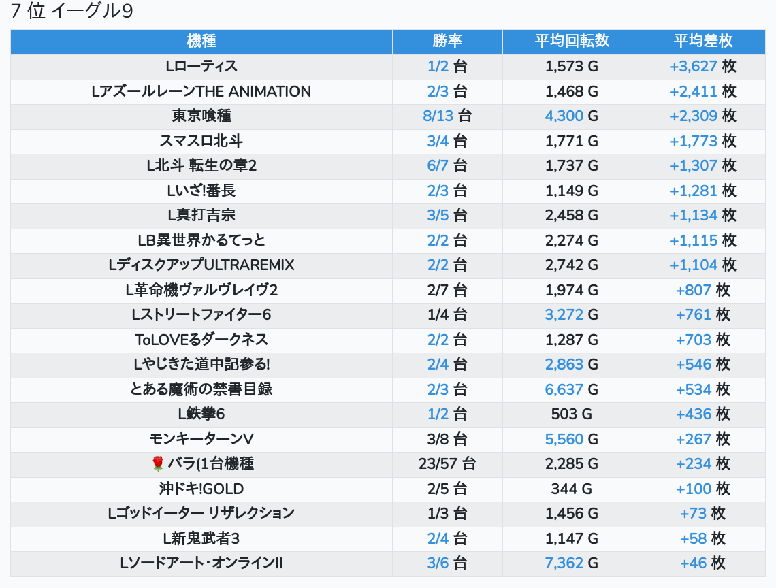776x588 pixels.
Task: Click the 8/13 台 win rate cell
Action: [x=447, y=116]
